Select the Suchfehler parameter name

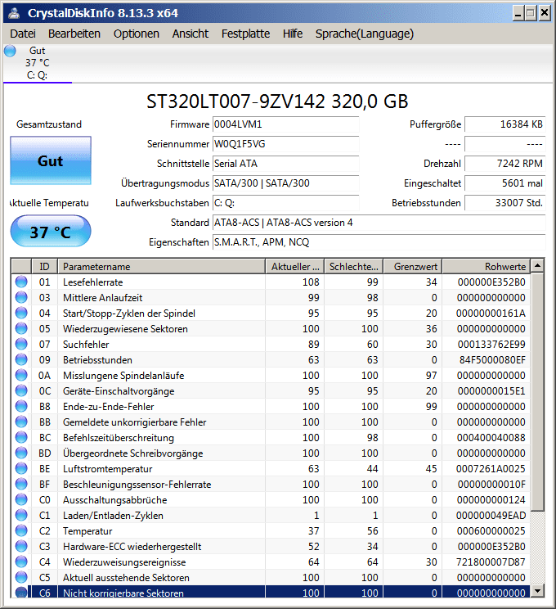(86, 344)
